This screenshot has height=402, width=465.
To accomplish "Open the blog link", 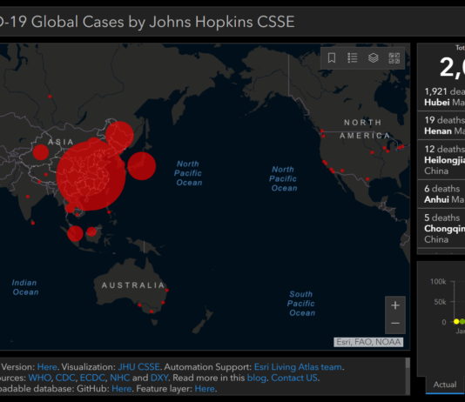I will (257, 378).
